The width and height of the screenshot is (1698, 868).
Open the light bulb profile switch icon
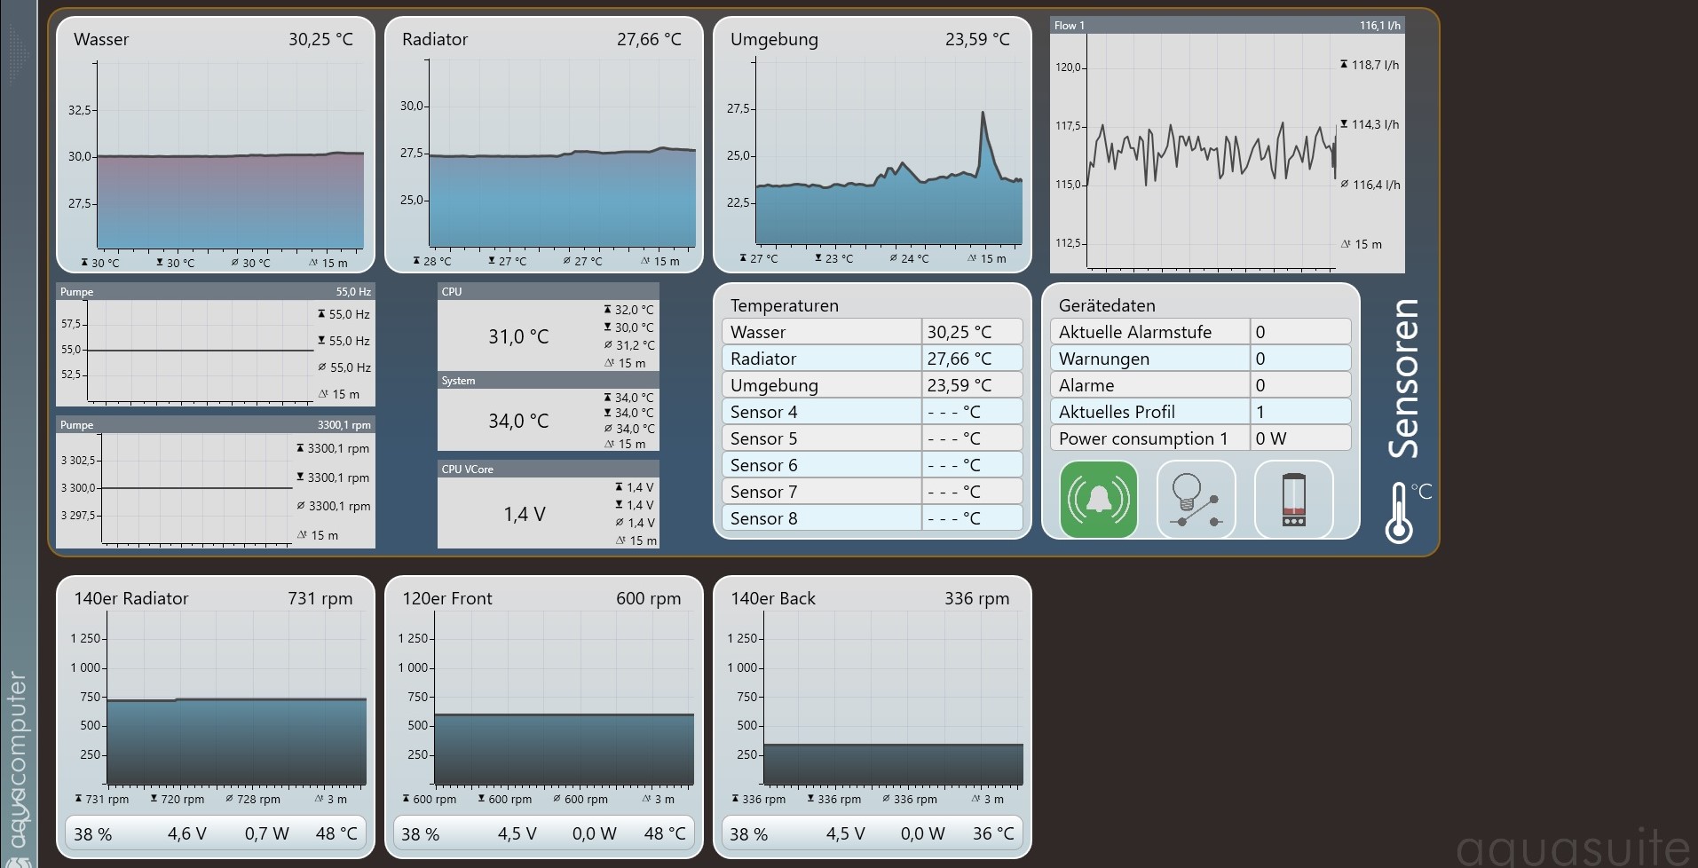tap(1196, 500)
